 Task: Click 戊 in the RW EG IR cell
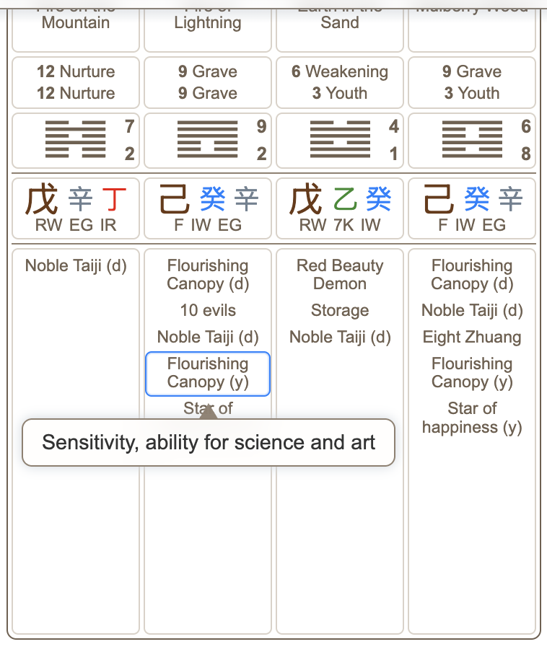point(40,199)
